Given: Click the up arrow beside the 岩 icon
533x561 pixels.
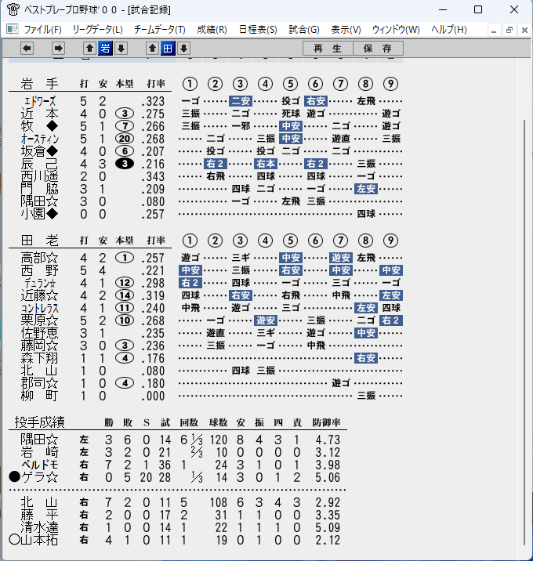Looking at the screenshot, I should [89, 49].
